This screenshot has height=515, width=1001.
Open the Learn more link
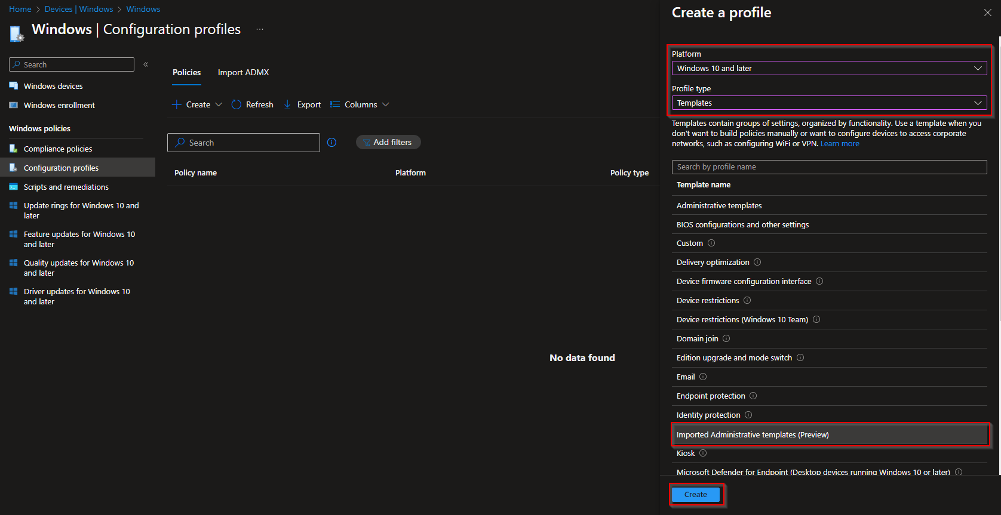[840, 143]
